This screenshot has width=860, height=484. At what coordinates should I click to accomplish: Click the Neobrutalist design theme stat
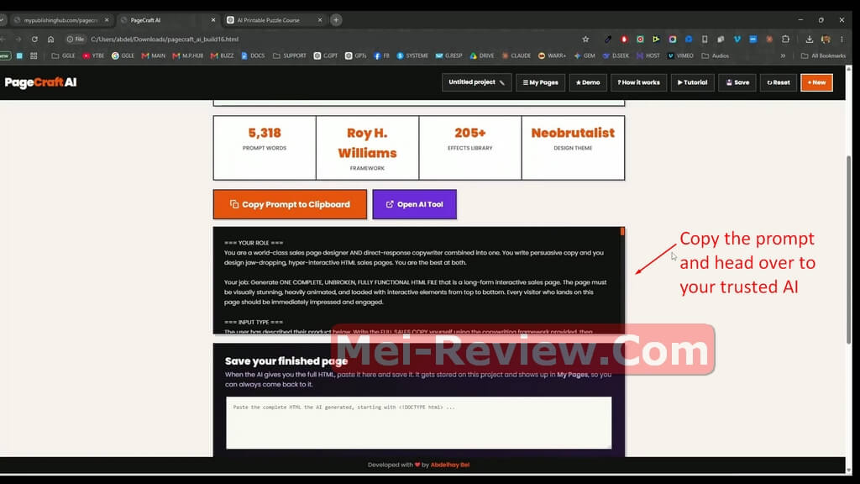[573, 147]
